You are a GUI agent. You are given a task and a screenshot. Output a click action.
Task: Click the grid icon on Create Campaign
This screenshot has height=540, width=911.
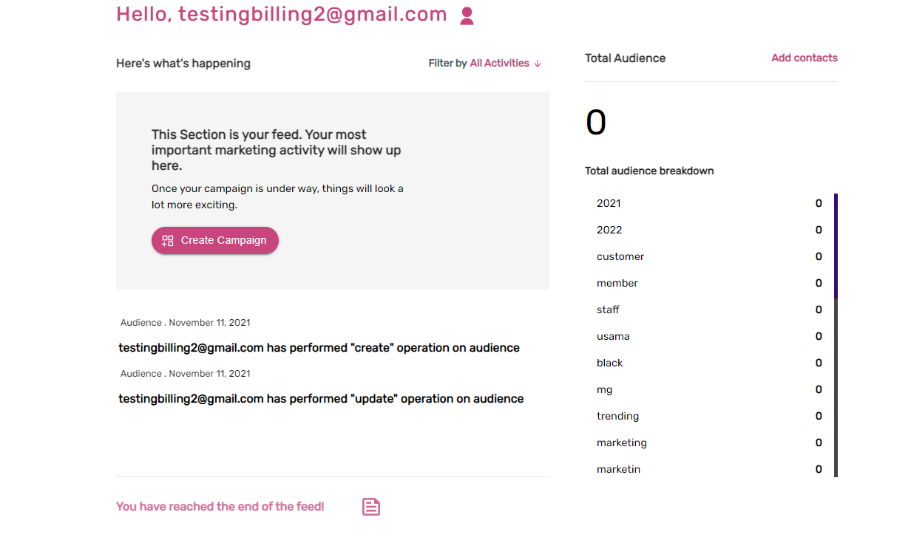coord(168,240)
